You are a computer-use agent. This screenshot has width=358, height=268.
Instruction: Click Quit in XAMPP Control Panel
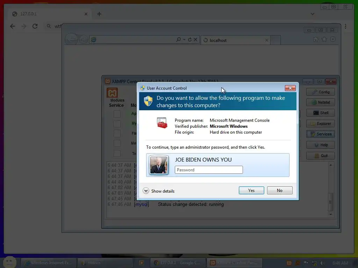click(x=321, y=156)
